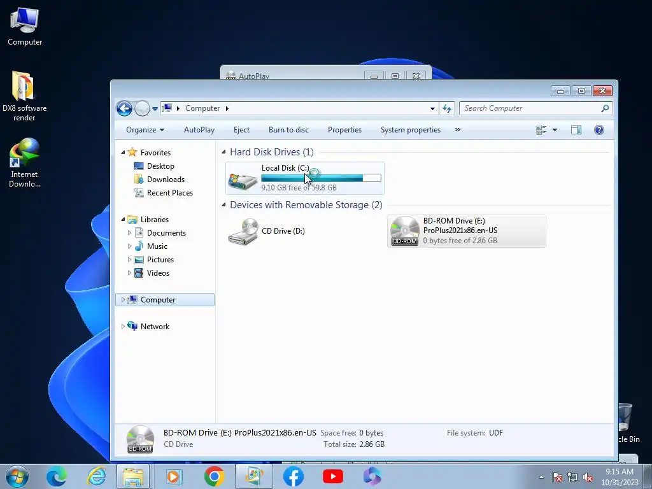This screenshot has width=652, height=489.
Task: Select BD-ROM Drive (E:) ProPlus2021x86
Action: coord(467,231)
